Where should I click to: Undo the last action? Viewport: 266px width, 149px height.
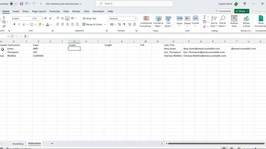point(27,4)
